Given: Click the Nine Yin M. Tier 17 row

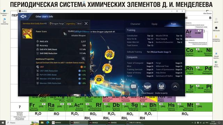Looking at the screenshot, I should click(140, 39).
